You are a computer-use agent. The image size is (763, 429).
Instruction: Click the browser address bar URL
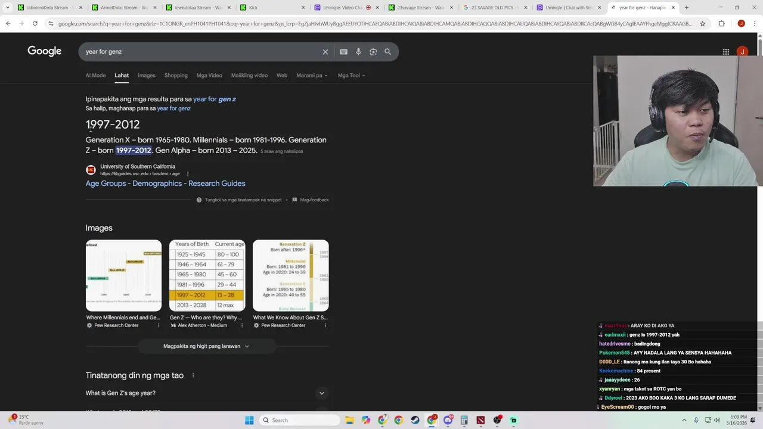376,24
